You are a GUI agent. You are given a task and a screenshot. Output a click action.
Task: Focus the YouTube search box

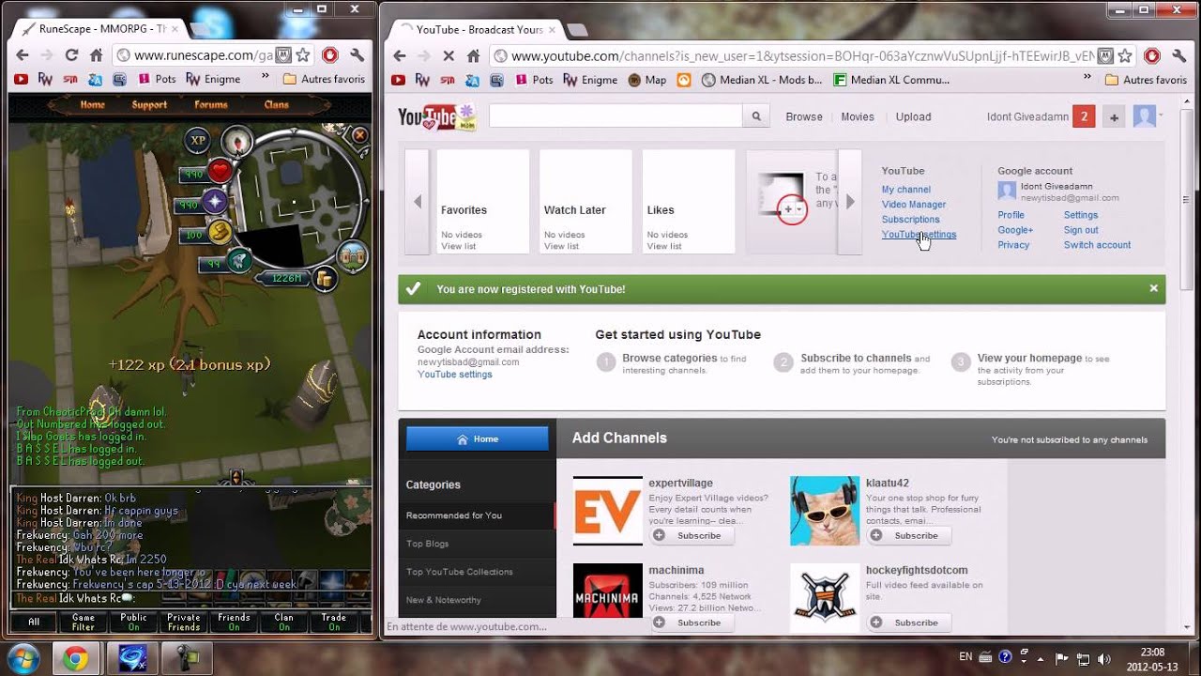click(x=616, y=116)
